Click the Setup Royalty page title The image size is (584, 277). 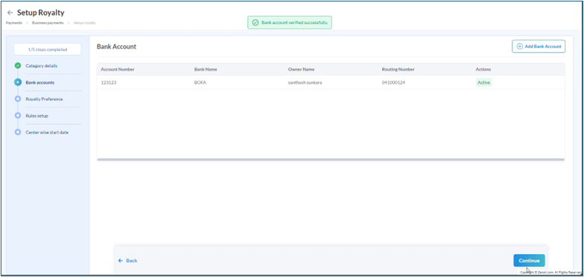coord(40,13)
